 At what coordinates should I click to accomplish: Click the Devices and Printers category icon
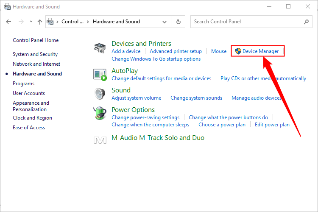coord(100,48)
